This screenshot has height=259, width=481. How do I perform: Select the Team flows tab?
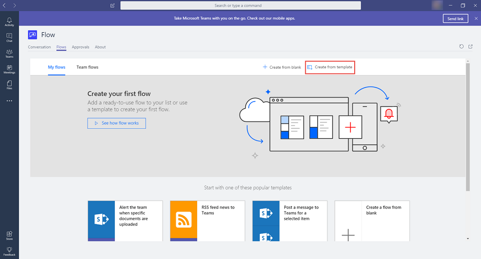(x=87, y=67)
